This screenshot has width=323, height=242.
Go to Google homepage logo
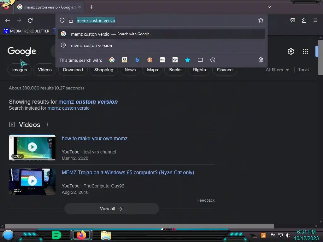coord(22,51)
